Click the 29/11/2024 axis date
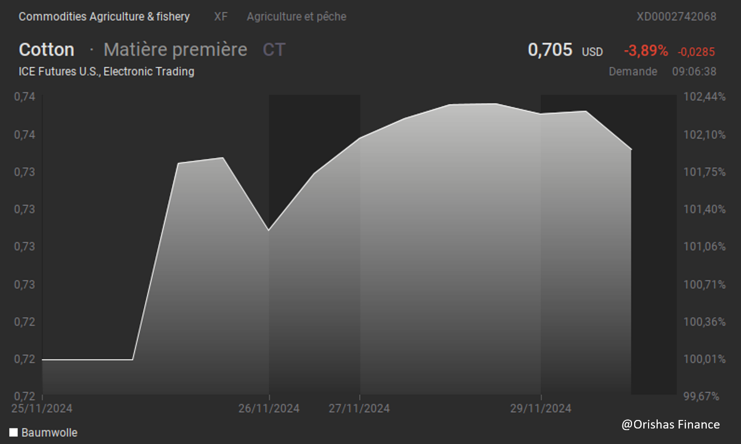Viewport: 741px width, 444px height. 541,408
